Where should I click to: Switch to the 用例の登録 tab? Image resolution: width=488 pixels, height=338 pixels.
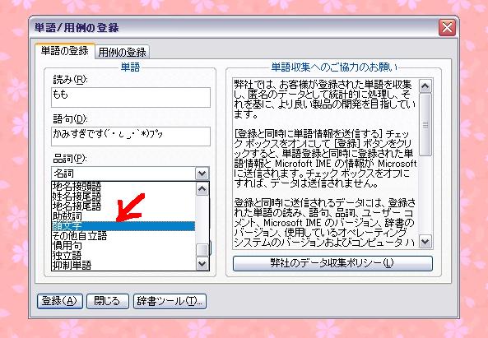click(x=123, y=53)
